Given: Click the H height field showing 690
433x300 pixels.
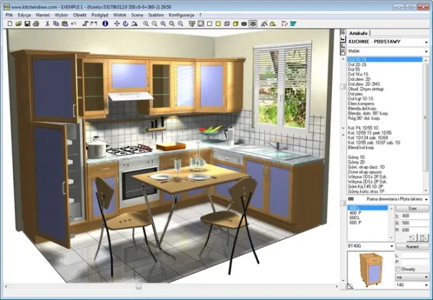Looking at the screenshot, I should (x=415, y=229).
